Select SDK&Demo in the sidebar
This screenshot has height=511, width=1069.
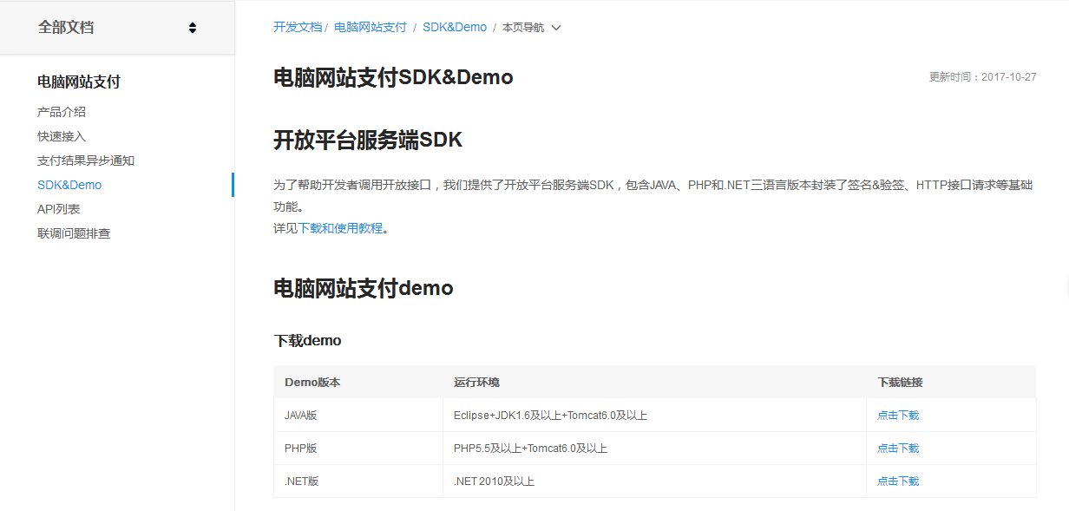(69, 185)
